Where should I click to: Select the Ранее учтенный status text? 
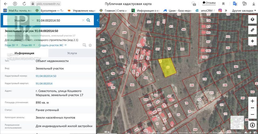47,110
